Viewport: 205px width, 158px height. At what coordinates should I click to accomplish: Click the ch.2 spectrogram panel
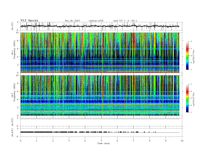pyautogui.click(x=100, y=95)
